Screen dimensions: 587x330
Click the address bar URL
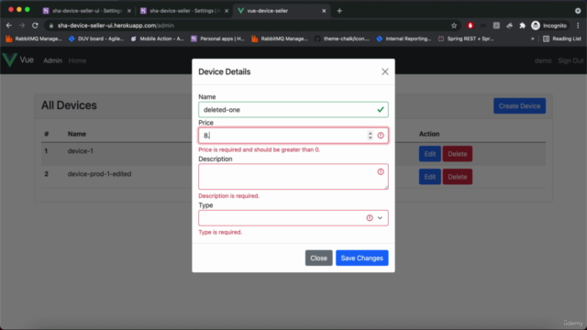(116, 26)
